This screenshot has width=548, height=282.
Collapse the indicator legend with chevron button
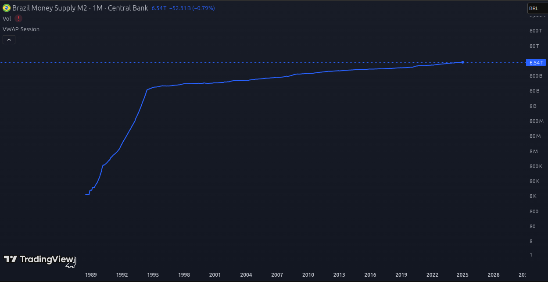9,40
